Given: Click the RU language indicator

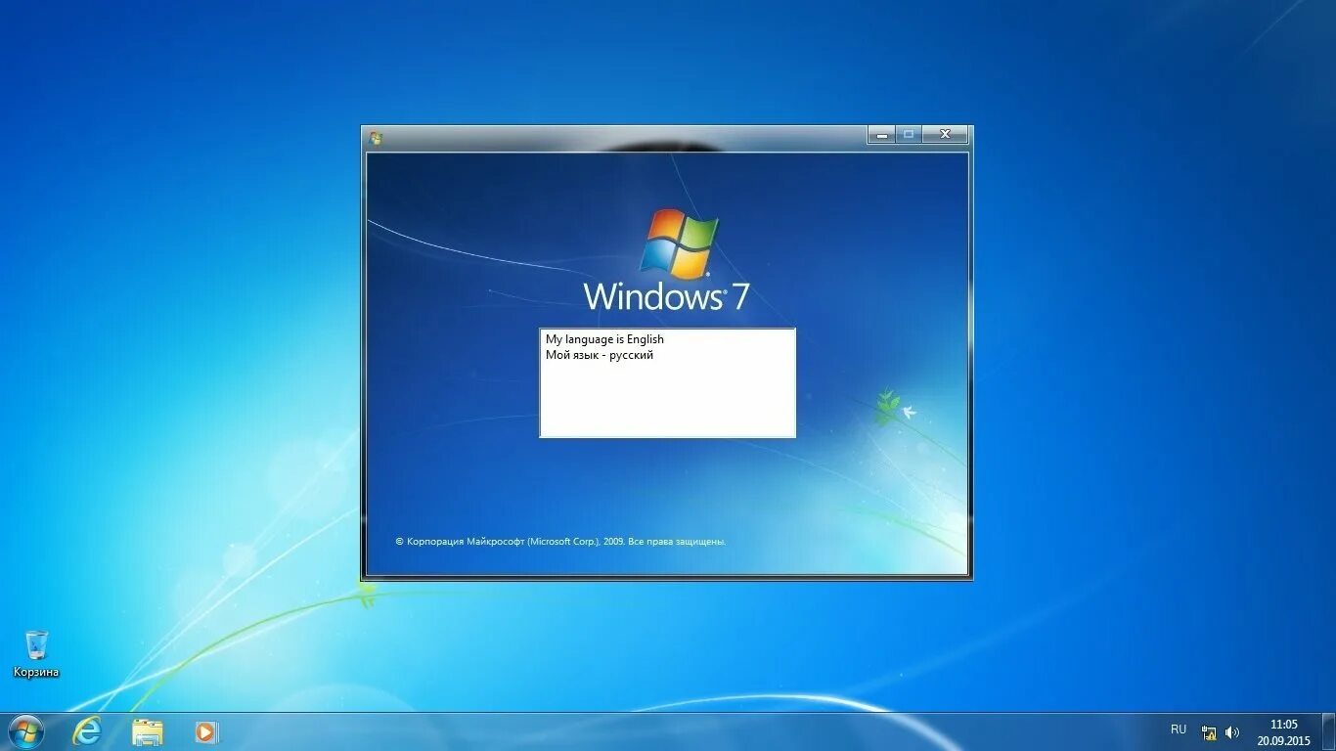Looking at the screenshot, I should [1179, 729].
